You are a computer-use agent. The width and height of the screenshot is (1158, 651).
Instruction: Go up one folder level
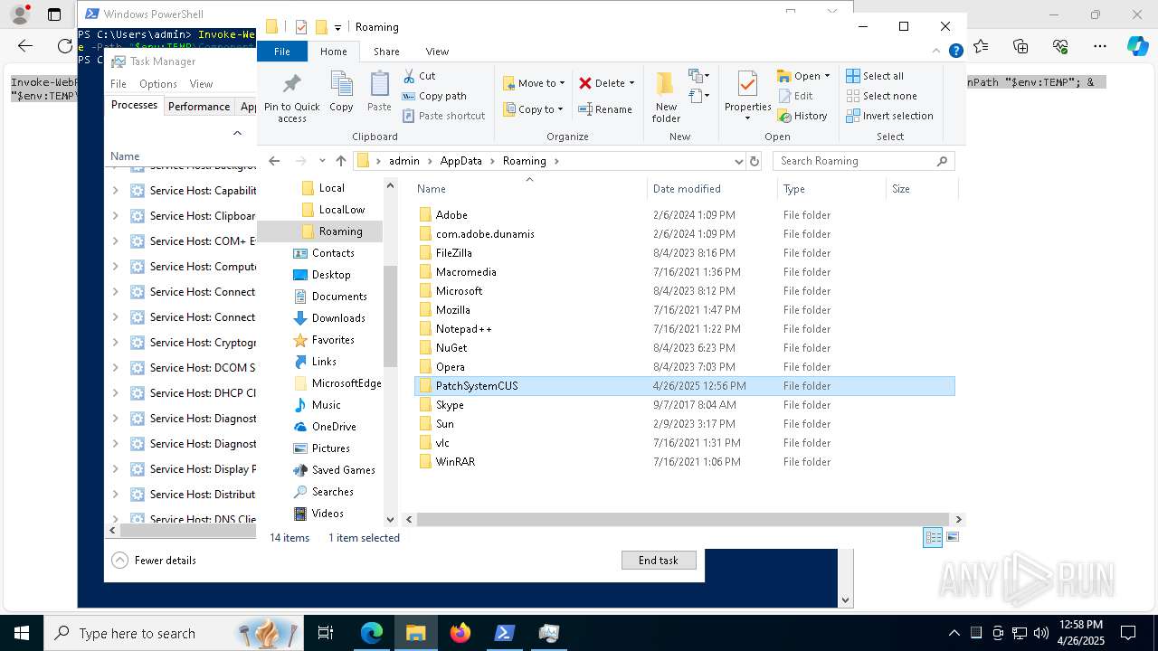341,161
